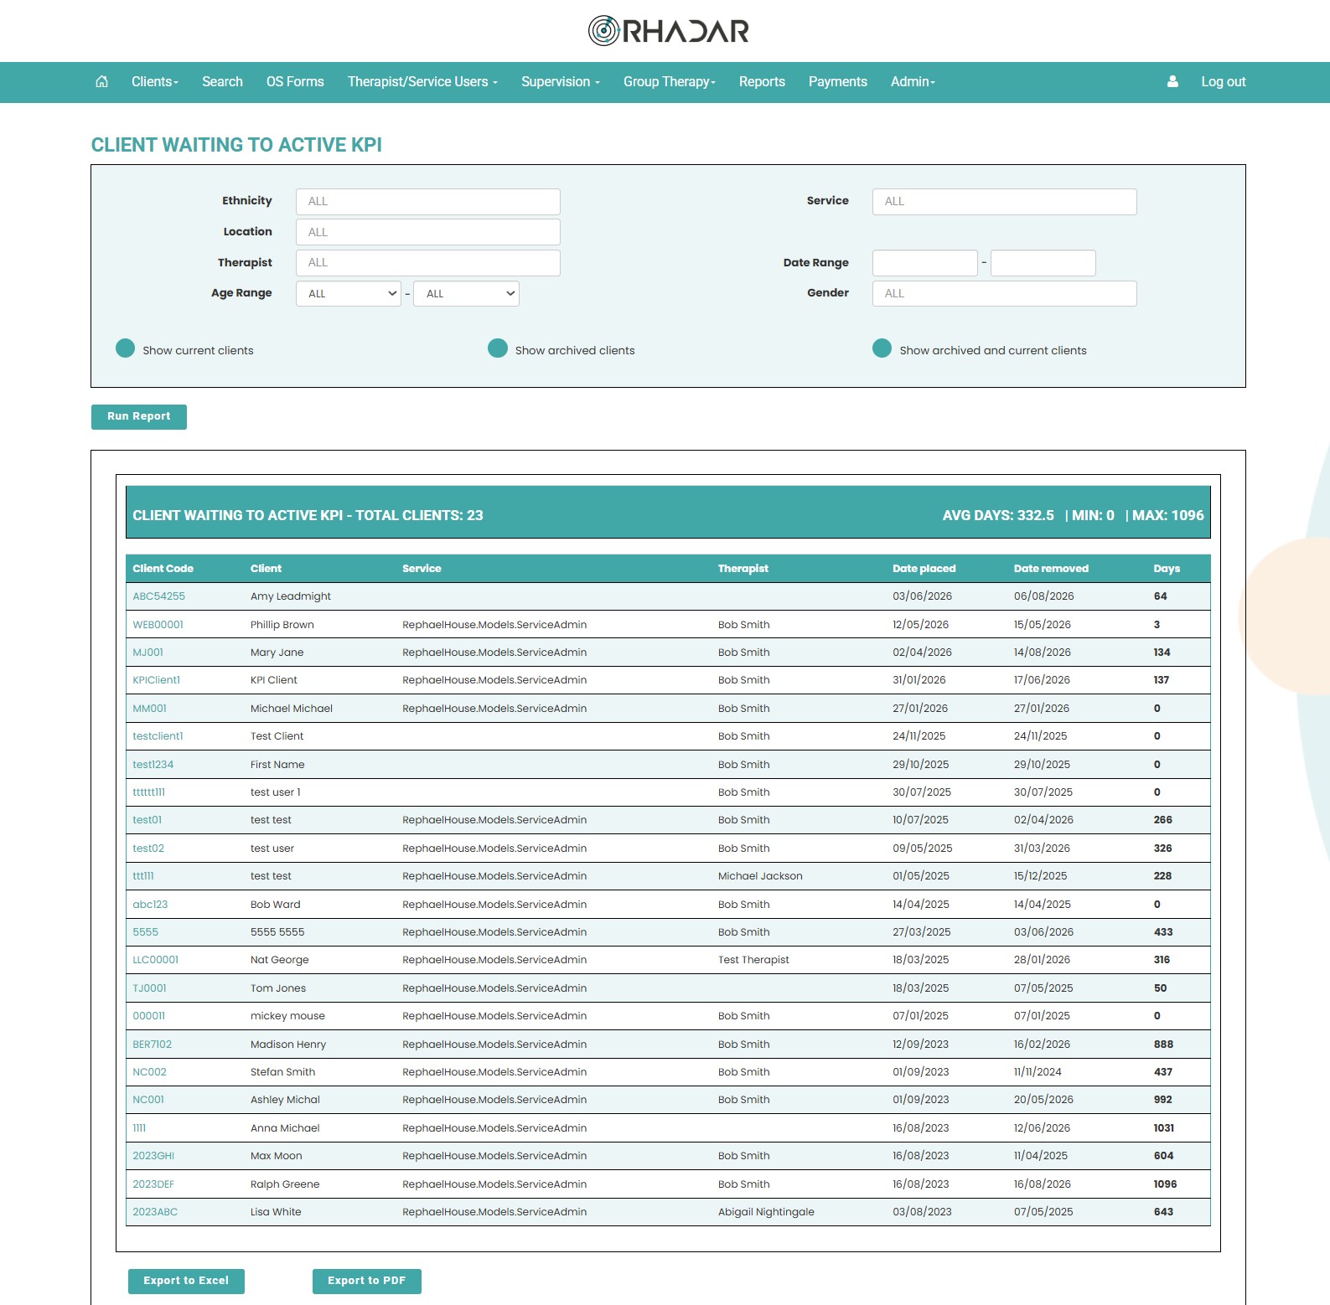Click the Date placed column header

(x=924, y=568)
